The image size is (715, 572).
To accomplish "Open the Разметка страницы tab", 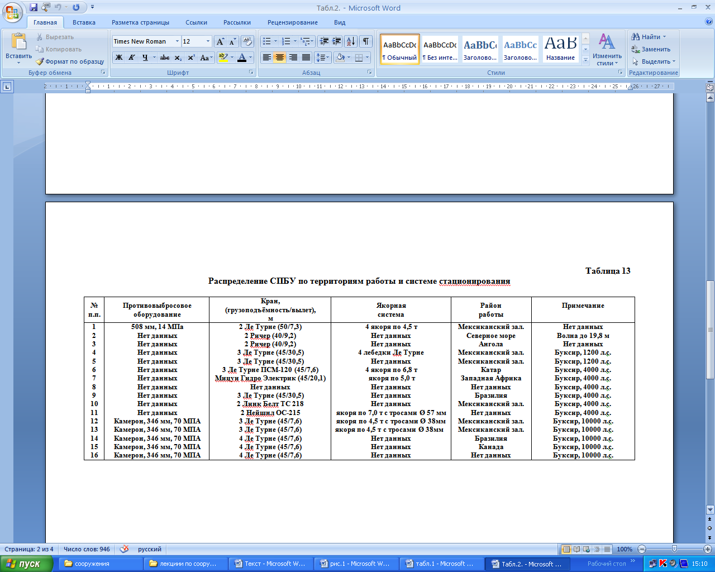I will click(x=140, y=22).
